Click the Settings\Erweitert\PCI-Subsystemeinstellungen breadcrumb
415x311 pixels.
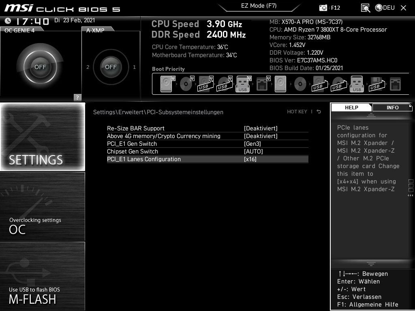pos(158,112)
